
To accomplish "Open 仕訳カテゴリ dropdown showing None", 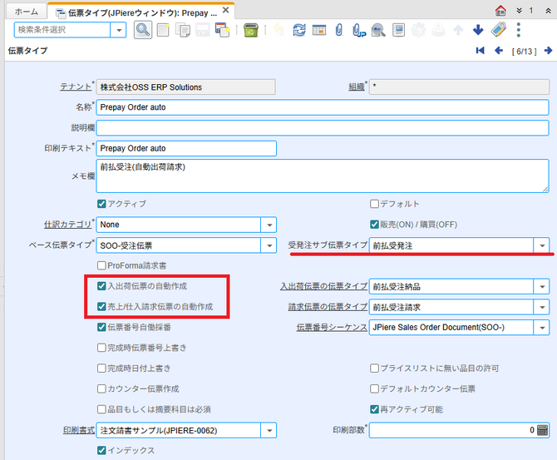I will [269, 225].
